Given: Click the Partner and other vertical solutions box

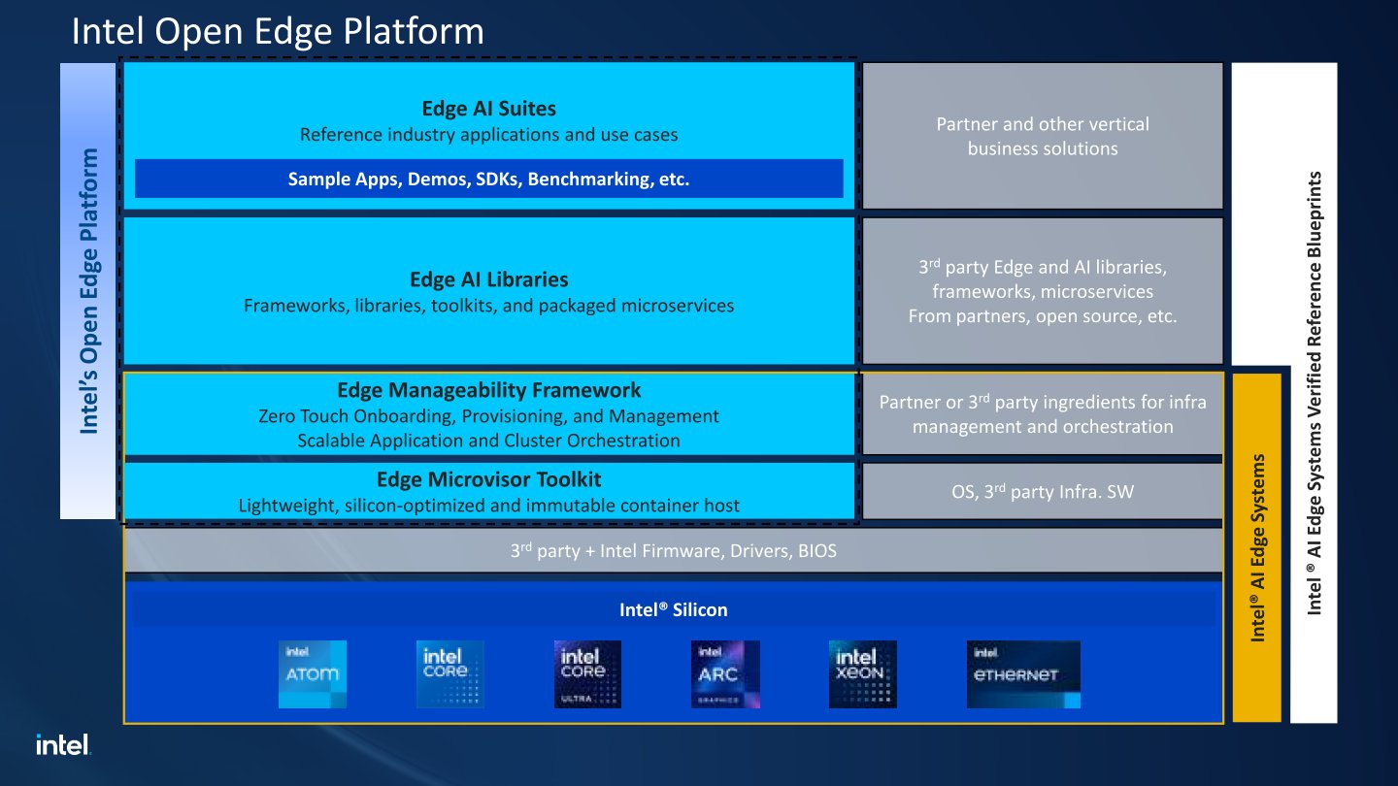Looking at the screenshot, I should [1043, 136].
